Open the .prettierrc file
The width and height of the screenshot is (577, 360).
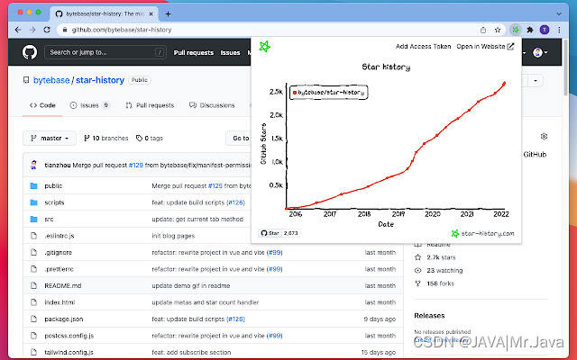coord(59,269)
